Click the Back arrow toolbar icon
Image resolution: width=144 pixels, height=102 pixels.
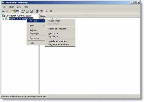(x=3, y=11)
